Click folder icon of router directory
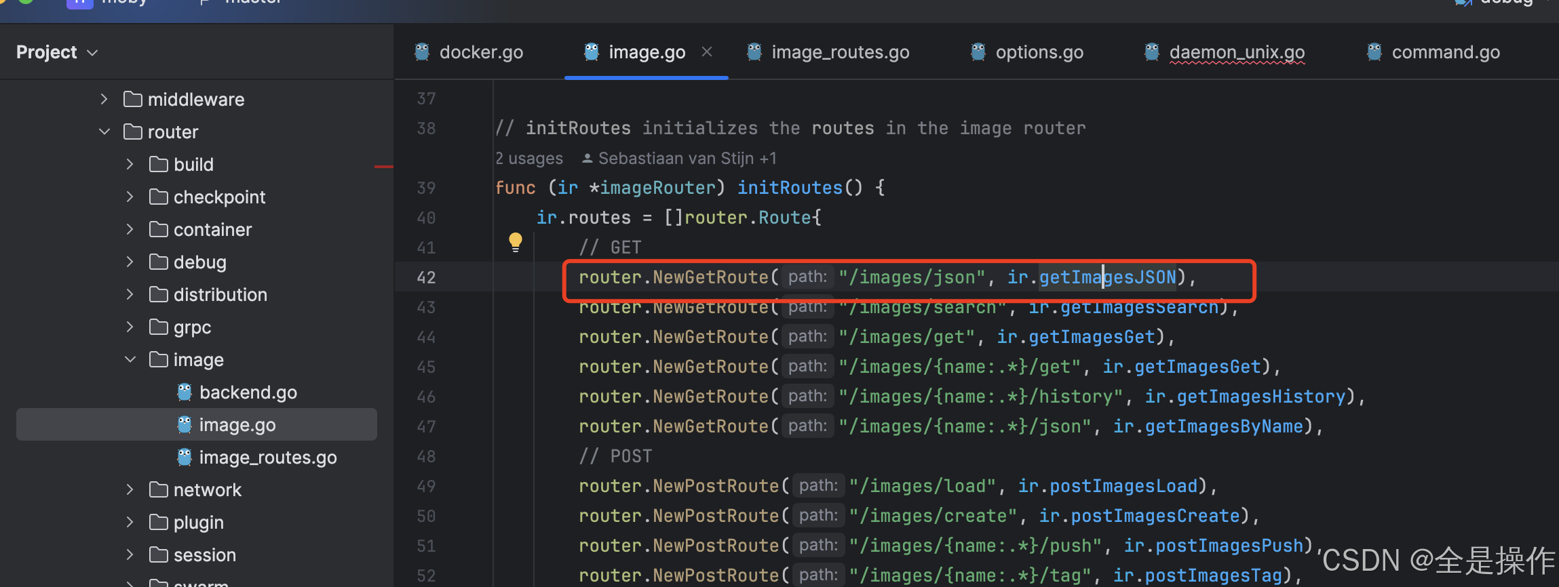This screenshot has height=587, width=1559. tap(133, 131)
